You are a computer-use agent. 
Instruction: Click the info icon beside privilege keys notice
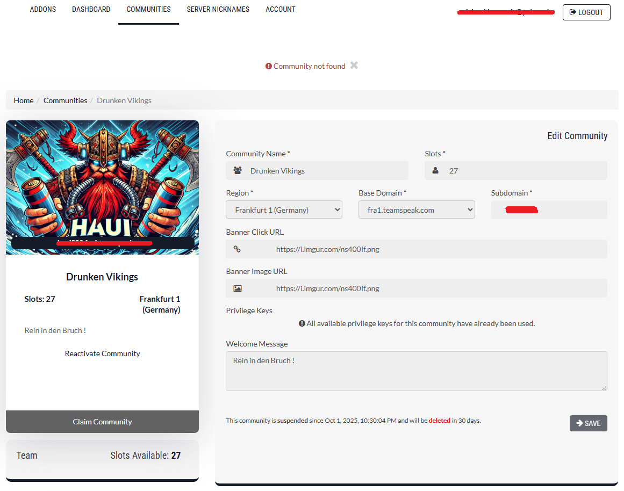tap(302, 323)
